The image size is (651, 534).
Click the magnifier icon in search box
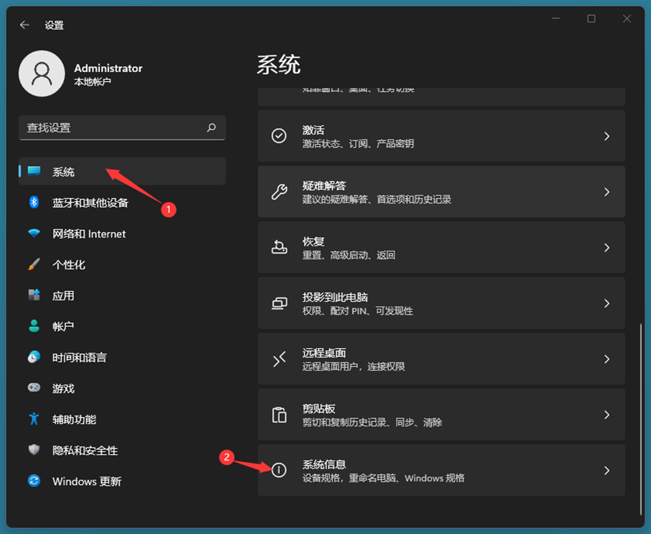pos(212,127)
